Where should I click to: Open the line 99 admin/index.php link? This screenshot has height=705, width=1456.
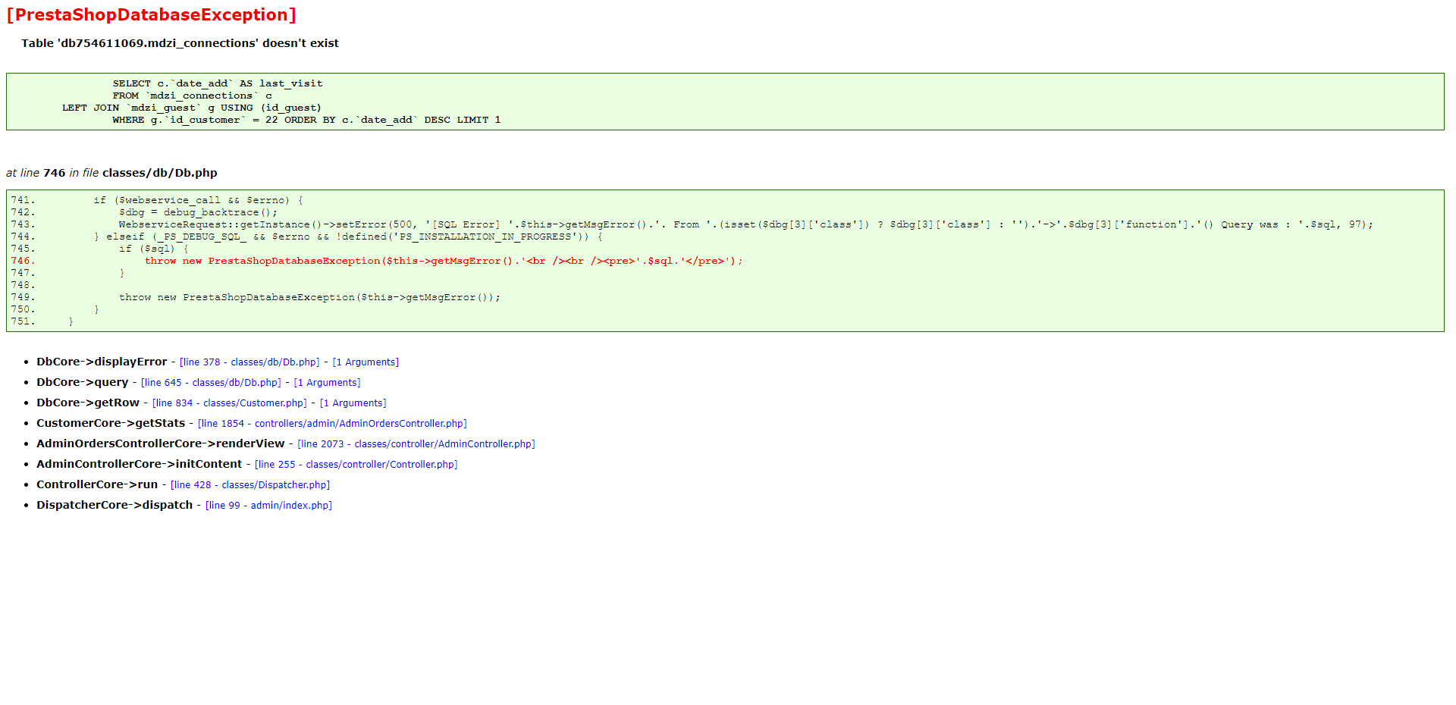268,506
